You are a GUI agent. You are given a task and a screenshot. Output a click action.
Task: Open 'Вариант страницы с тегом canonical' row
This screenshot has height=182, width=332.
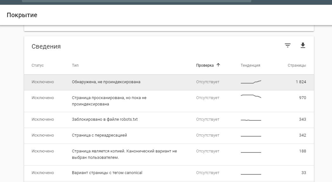tap(169, 173)
